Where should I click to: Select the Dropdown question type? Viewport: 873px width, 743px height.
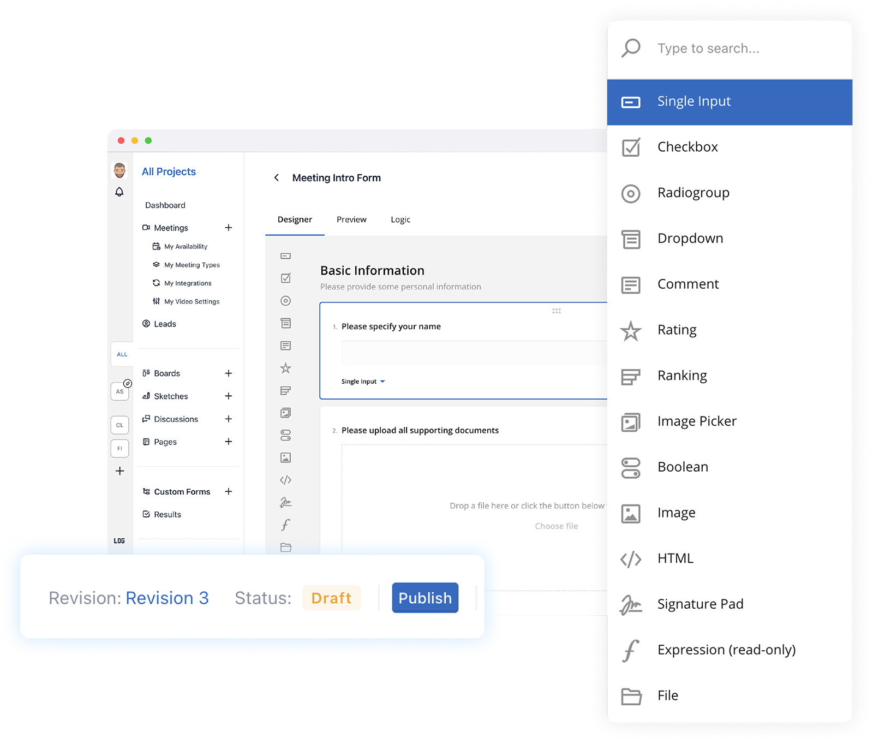pos(730,239)
